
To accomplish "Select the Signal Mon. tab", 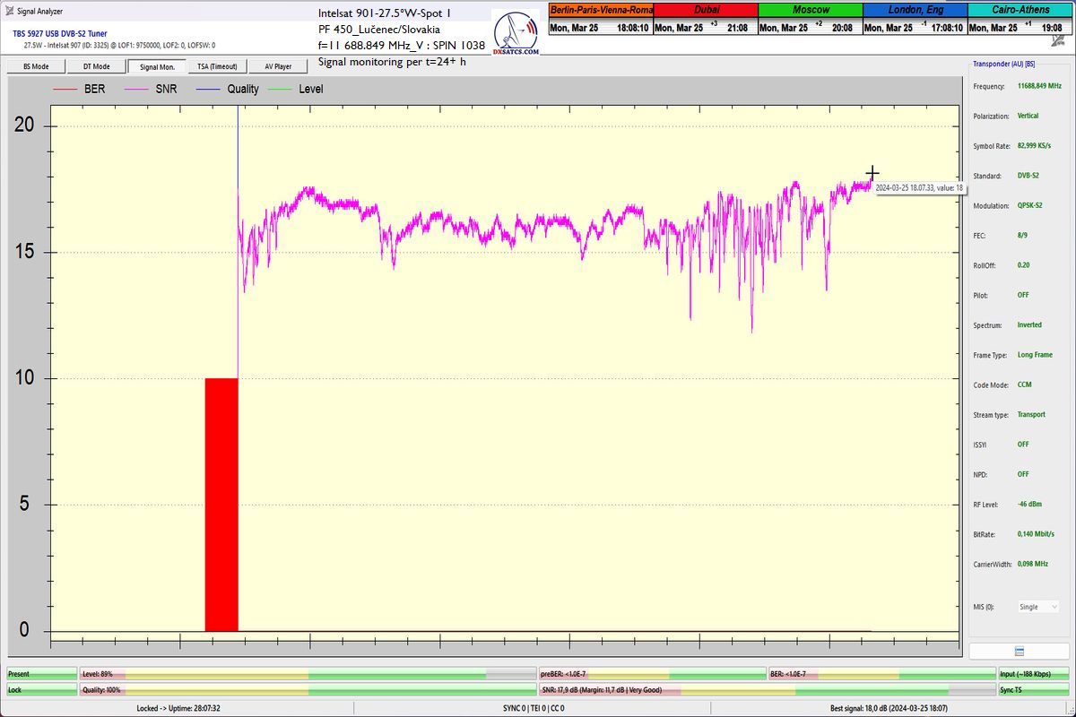I will point(157,66).
